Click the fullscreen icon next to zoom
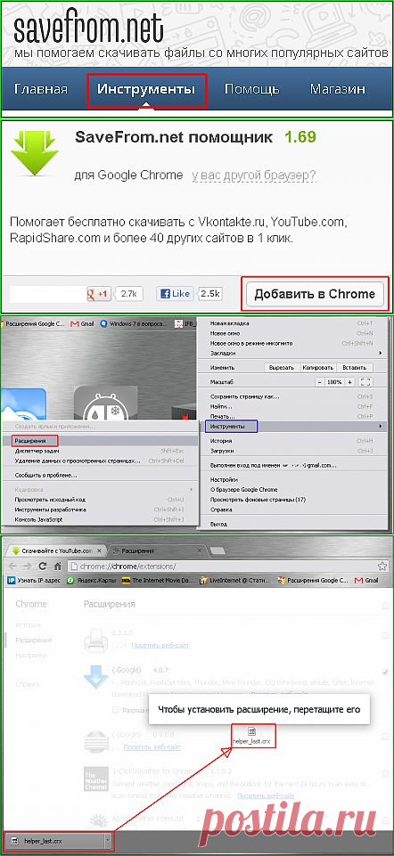This screenshot has height=856, width=394. pos(366,381)
